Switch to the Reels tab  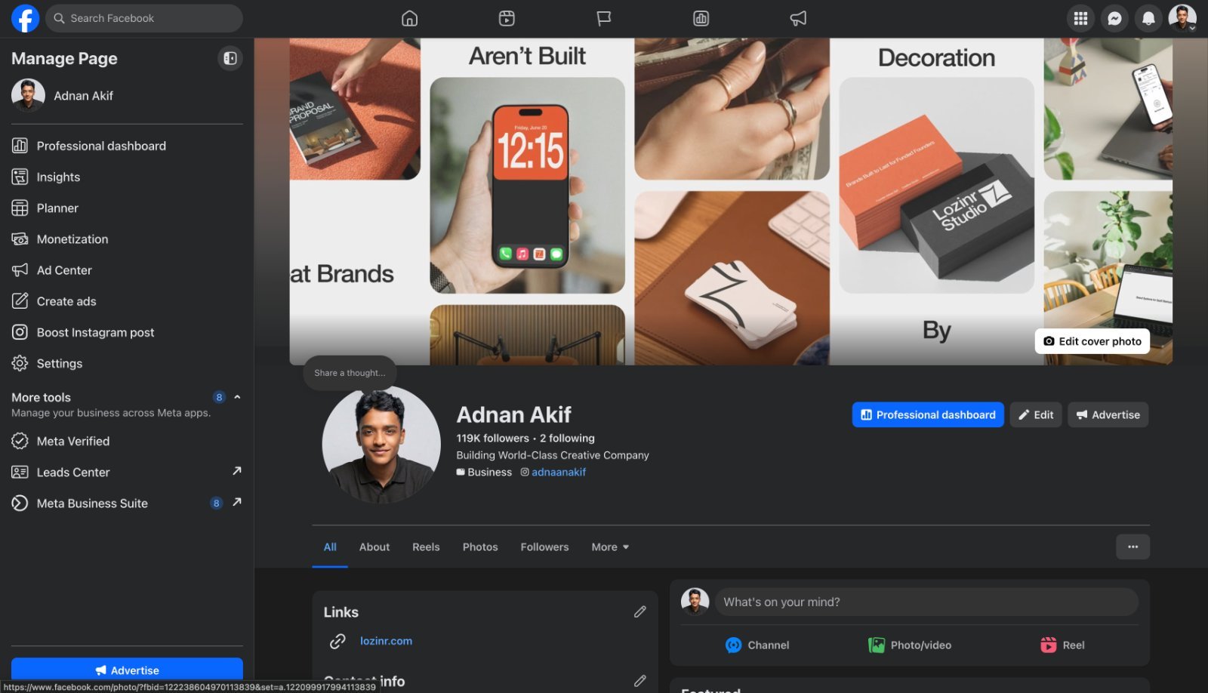(x=426, y=547)
